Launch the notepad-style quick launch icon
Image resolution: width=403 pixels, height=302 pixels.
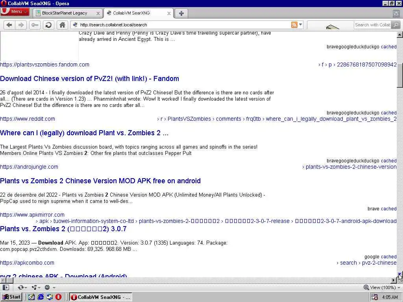[x=31, y=297]
